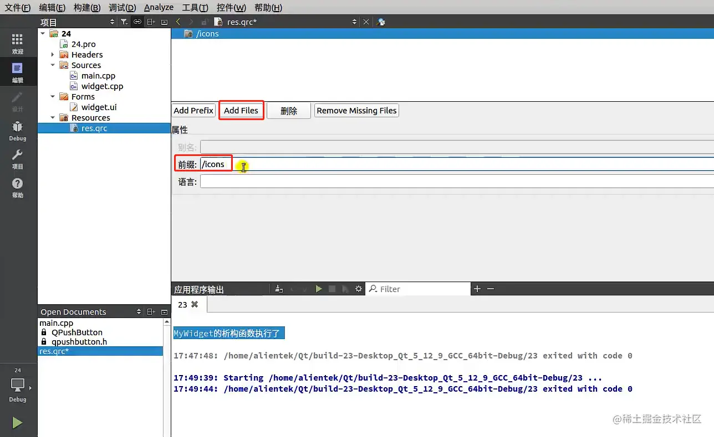Increase output font size with the plus icon
The width and height of the screenshot is (714, 437).
477,289
